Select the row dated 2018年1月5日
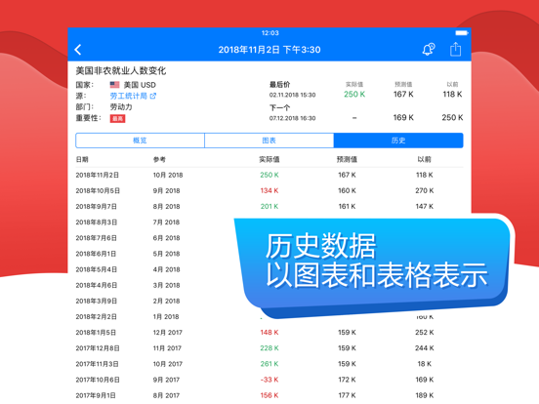This screenshot has height=404, width=539. point(269,333)
